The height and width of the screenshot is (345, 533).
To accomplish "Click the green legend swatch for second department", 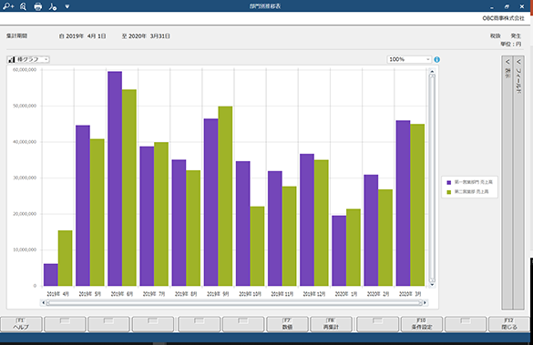I will pyautogui.click(x=448, y=192).
